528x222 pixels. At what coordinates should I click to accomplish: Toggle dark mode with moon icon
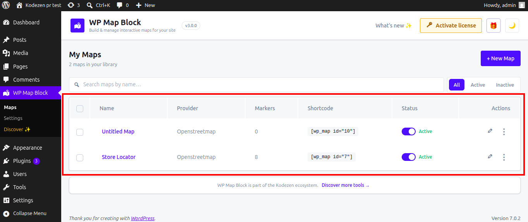[x=512, y=26]
